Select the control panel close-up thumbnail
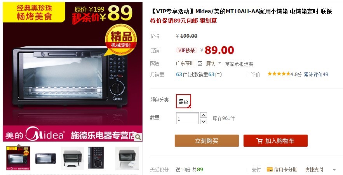 pos(96,158)
